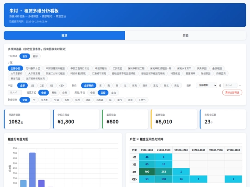The width and height of the screenshot is (250, 187).
Task: Click heatmap cell showing 263
Action: [163, 172]
